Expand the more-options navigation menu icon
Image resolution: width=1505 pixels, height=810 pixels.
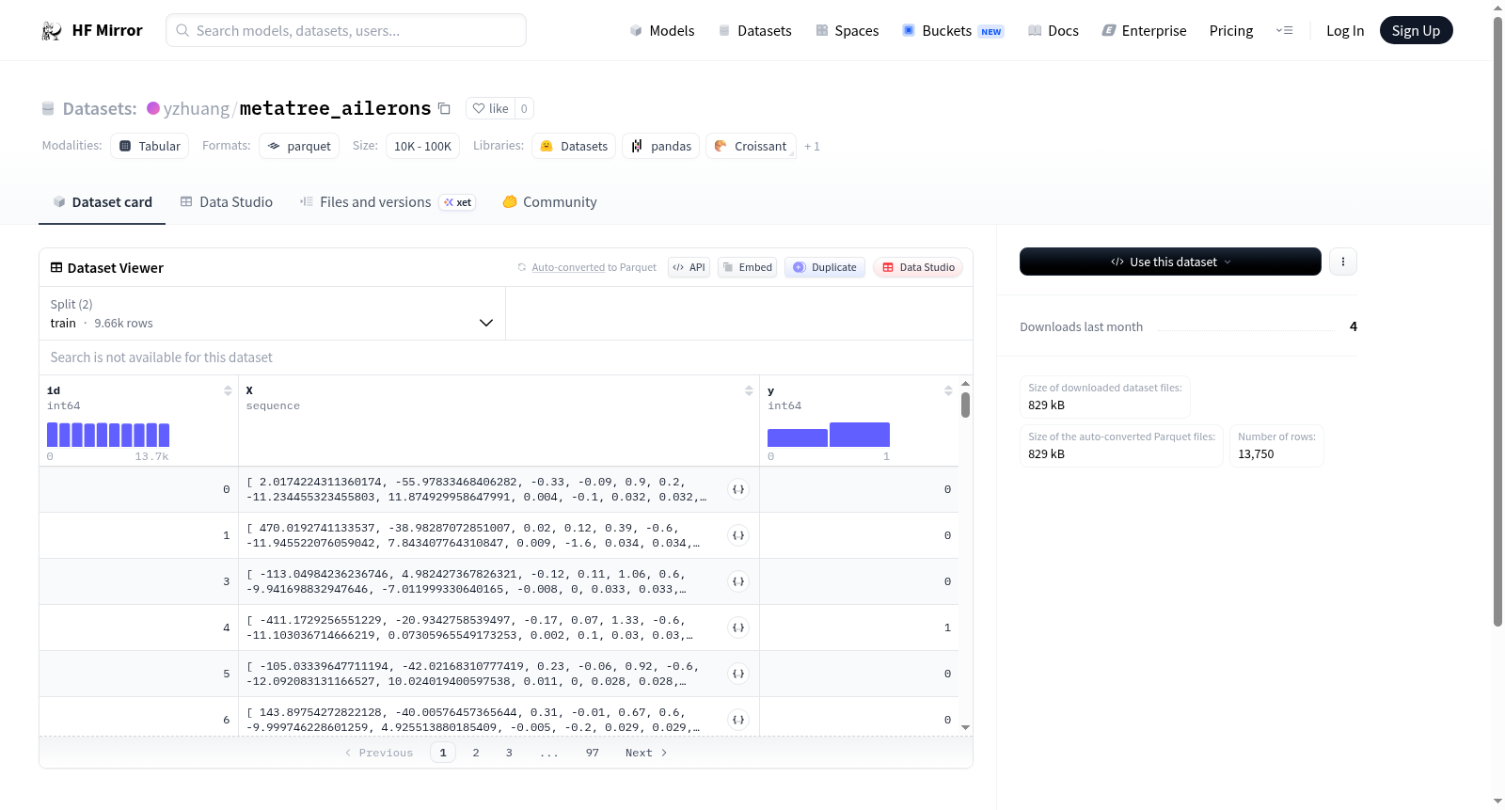[x=1284, y=31]
